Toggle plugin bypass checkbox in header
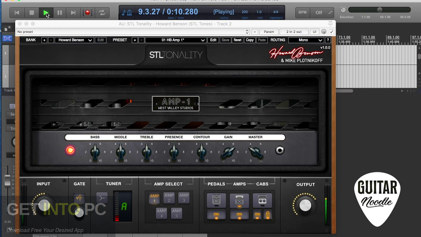Image resolution: width=421 pixels, height=237 pixels. (x=332, y=32)
